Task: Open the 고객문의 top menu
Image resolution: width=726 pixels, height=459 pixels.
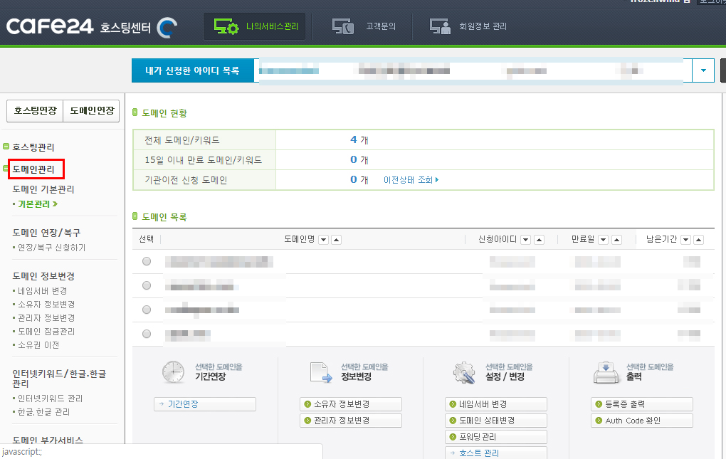Action: click(364, 26)
